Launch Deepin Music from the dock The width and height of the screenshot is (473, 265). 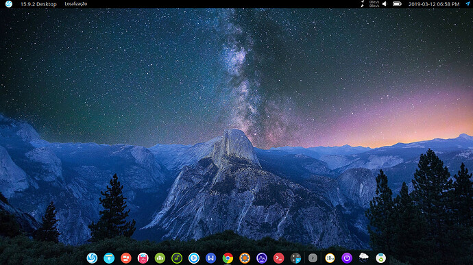[177, 258]
